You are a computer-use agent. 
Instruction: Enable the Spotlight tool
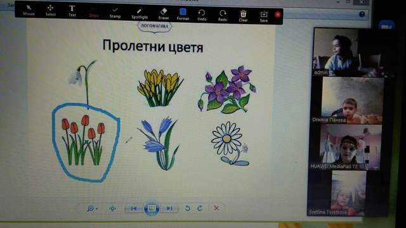(140, 13)
